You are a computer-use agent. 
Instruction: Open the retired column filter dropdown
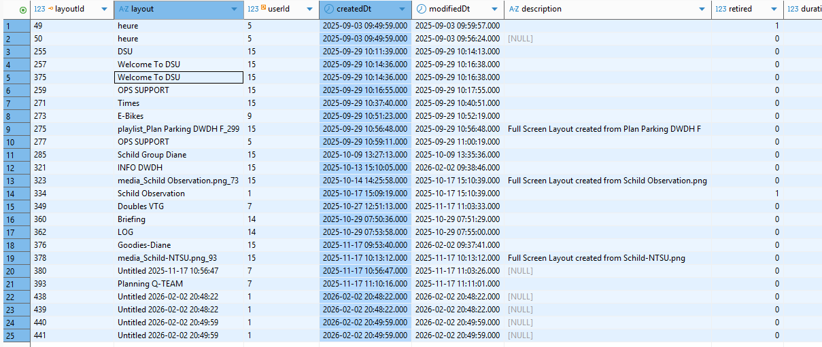(774, 10)
